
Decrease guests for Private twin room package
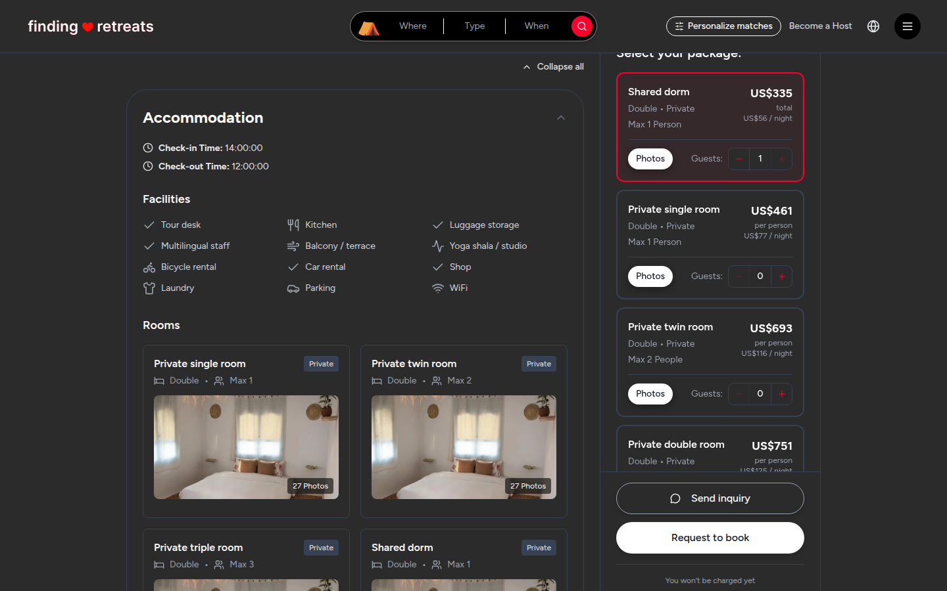(739, 394)
